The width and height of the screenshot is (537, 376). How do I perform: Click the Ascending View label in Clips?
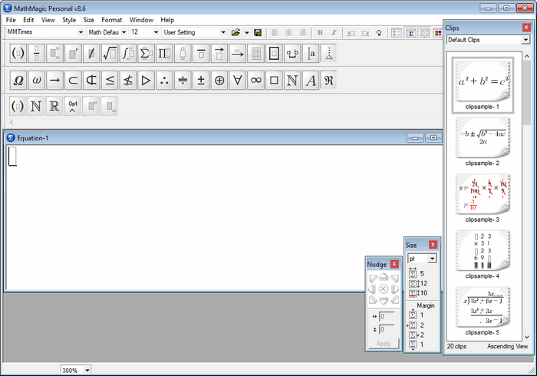507,347
